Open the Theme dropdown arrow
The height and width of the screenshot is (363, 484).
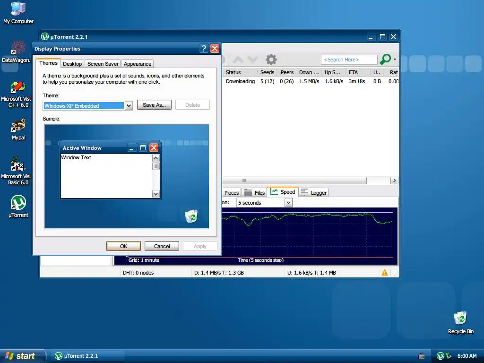coord(129,105)
